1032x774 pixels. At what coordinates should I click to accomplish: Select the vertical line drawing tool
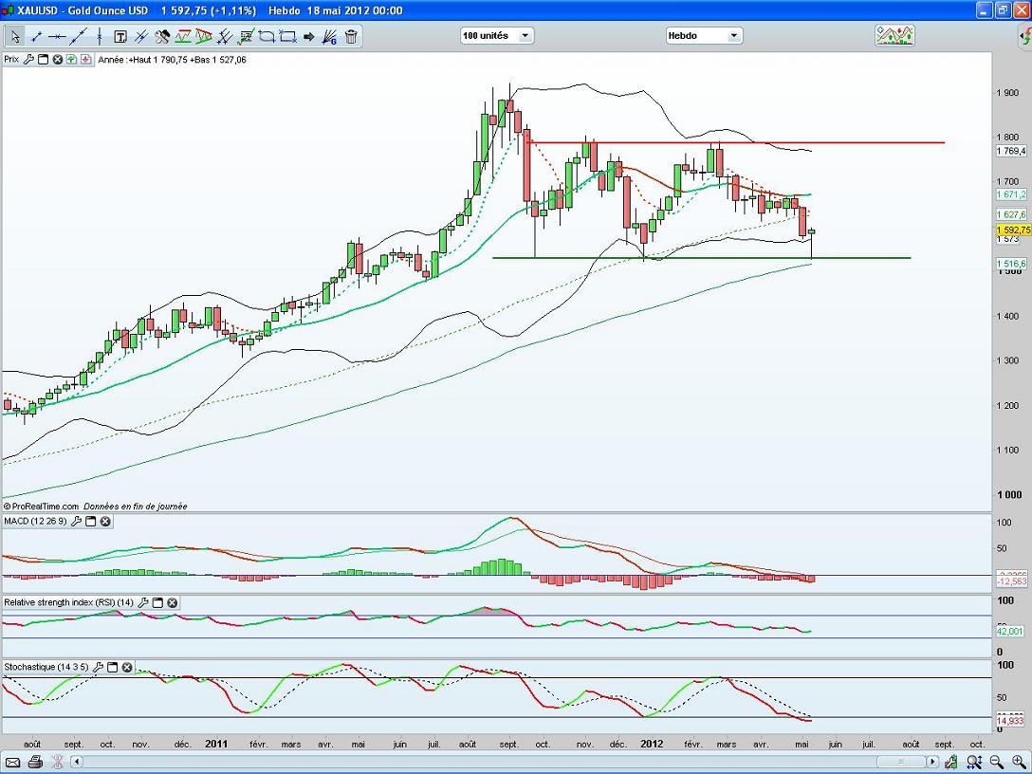click(99, 37)
